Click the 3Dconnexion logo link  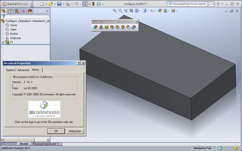pos(44,109)
